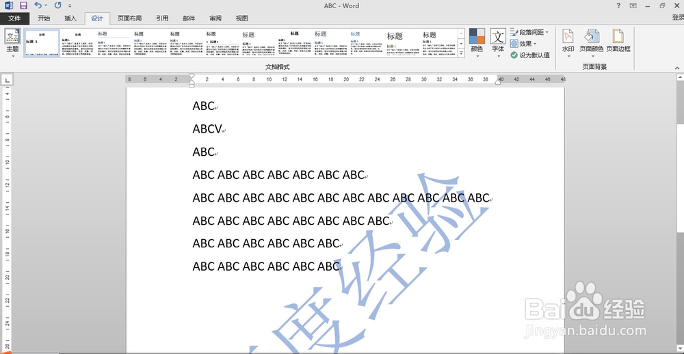The image size is (684, 354).
Task: Save the document from quick access toolbar
Action: point(23,5)
